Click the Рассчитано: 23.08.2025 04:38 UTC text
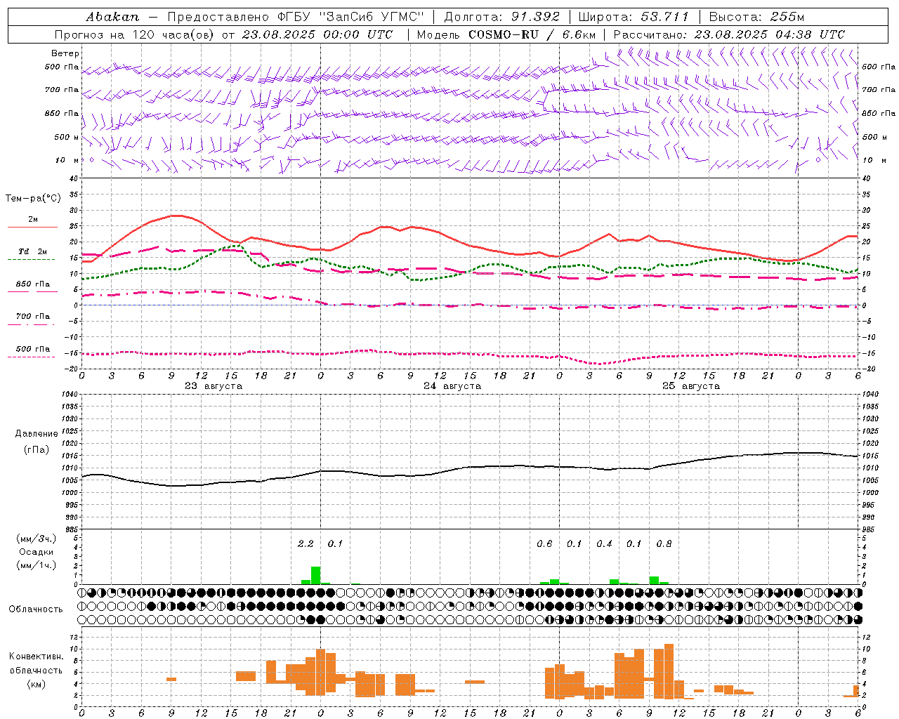The image size is (899, 719). pyautogui.click(x=729, y=34)
